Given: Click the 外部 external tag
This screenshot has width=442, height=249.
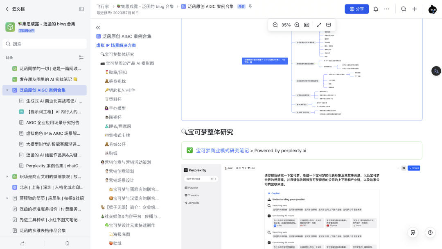Looking at the screenshot, I should coord(241,7).
